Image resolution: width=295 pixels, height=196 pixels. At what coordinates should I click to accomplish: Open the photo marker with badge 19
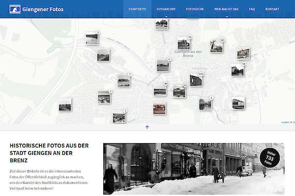click(x=183, y=44)
